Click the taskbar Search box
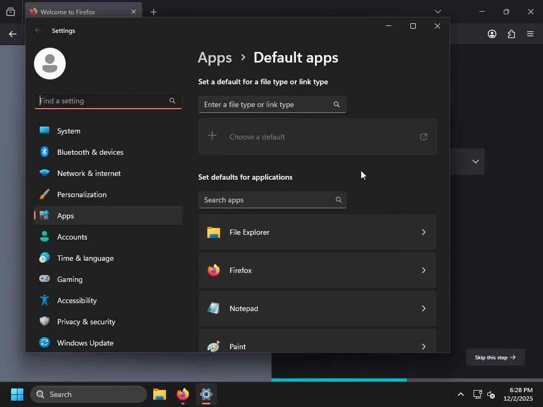Image resolution: width=543 pixels, height=407 pixels. 89,394
